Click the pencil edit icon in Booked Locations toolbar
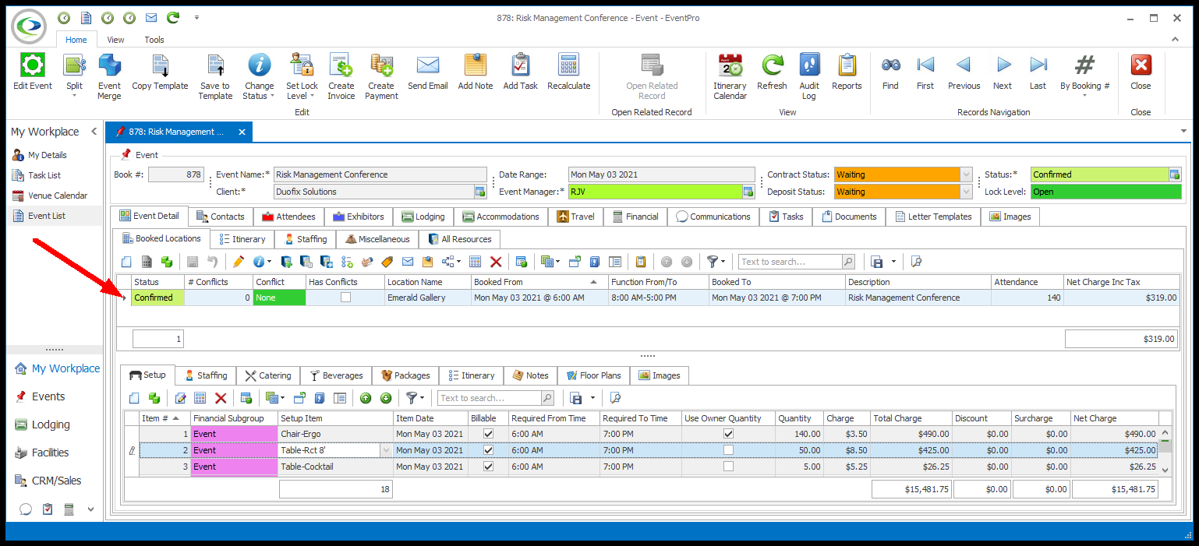This screenshot has width=1199, height=546. click(238, 262)
